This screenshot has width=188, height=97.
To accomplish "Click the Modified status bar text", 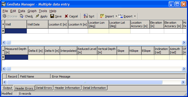I will click(x=7, y=94).
